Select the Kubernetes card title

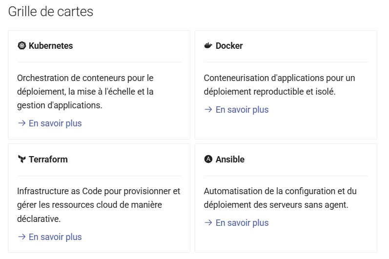51,46
